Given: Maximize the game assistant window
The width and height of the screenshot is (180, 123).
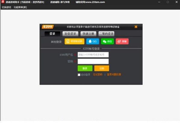Looking at the screenshot, I should [168, 2].
